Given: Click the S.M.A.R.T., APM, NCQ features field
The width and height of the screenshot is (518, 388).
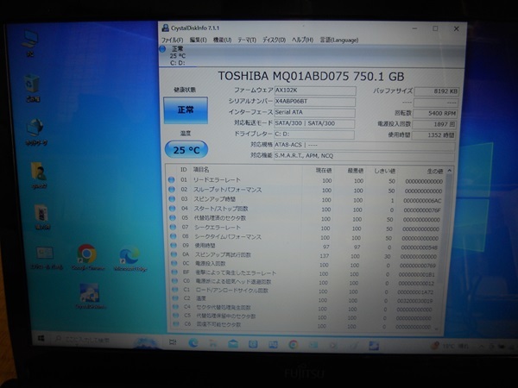Looking at the screenshot, I should [x=364, y=156].
